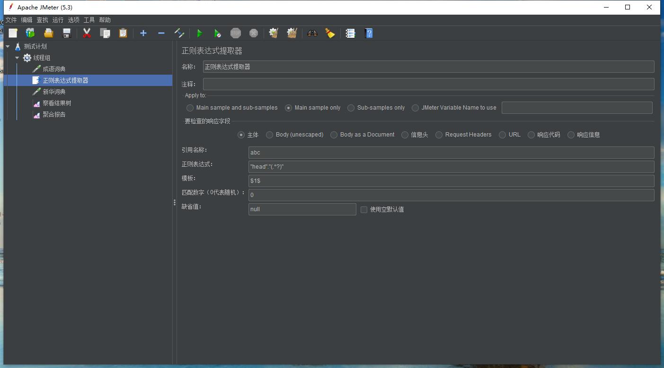Save the test plan with floppy disk icon
Viewport: 664px width, 368px height.
[67, 33]
